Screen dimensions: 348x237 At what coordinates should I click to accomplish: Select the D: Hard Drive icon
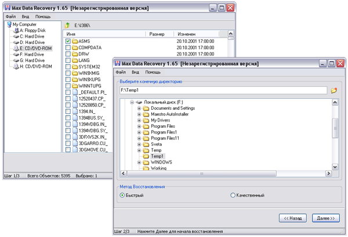click(16, 43)
